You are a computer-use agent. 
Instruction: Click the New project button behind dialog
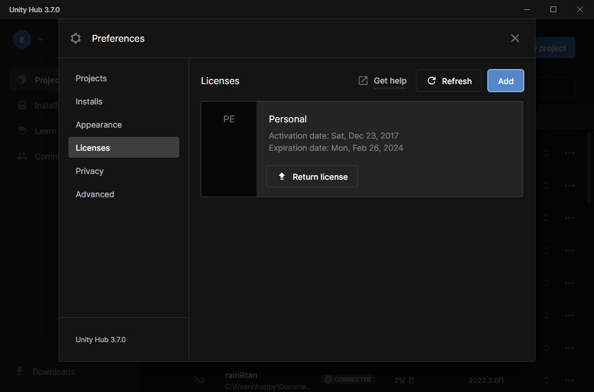tap(555, 48)
